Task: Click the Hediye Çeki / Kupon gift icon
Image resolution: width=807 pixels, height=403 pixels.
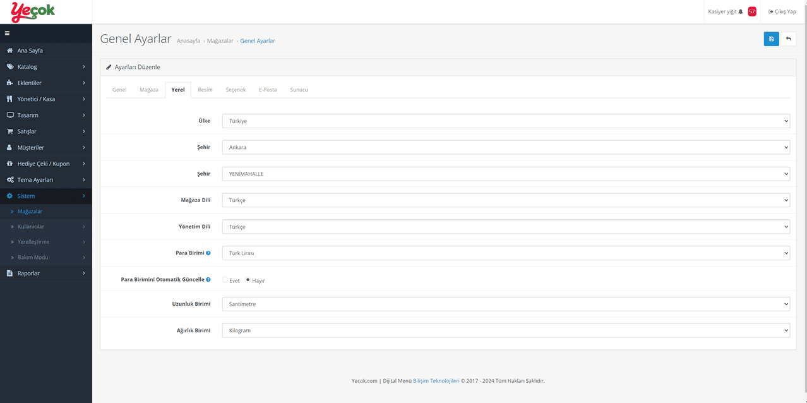Action: pos(10,164)
